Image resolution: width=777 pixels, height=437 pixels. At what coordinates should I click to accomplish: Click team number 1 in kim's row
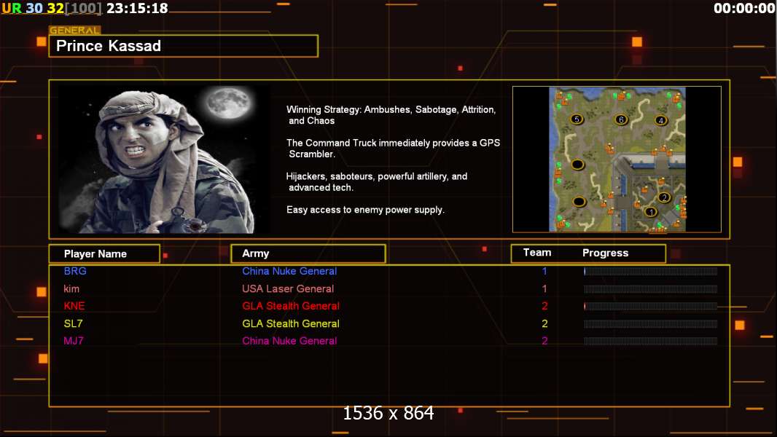(544, 288)
